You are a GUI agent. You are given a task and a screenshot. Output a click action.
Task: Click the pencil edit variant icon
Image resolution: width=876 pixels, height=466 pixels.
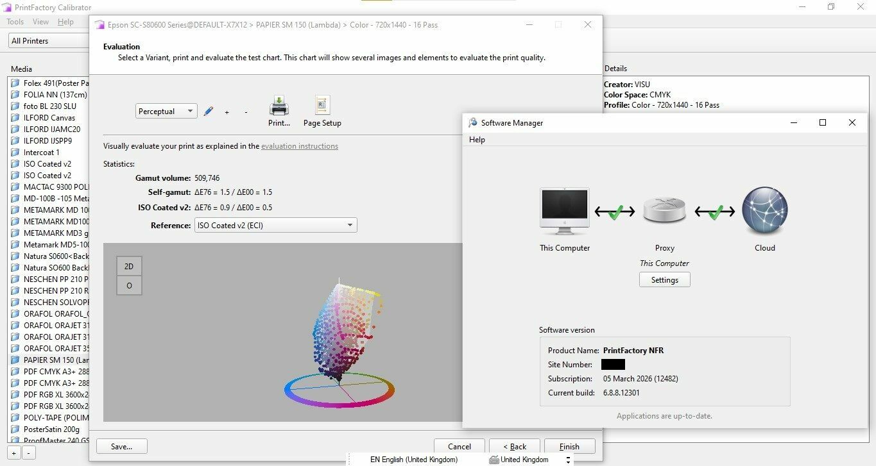208,112
